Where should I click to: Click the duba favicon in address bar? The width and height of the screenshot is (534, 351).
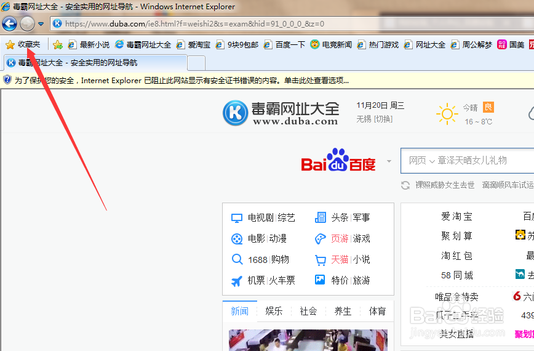pos(57,23)
